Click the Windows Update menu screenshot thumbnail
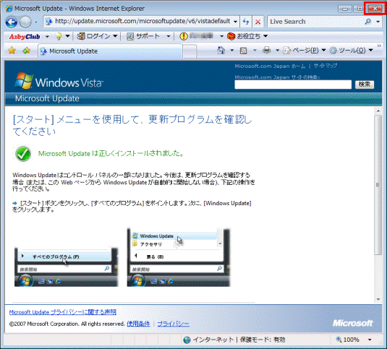The height and width of the screenshot is (349, 387). click(x=179, y=257)
